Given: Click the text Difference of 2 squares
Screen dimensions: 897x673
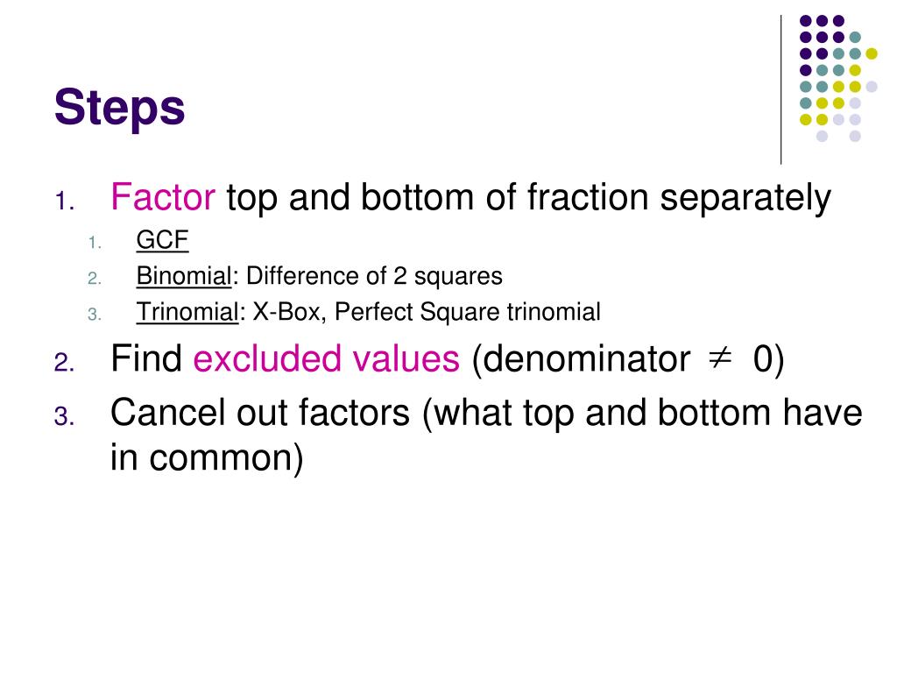Looking at the screenshot, I should point(374,276).
